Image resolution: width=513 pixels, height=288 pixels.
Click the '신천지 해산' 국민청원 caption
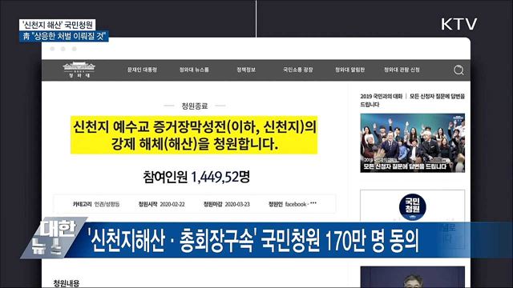57,25
